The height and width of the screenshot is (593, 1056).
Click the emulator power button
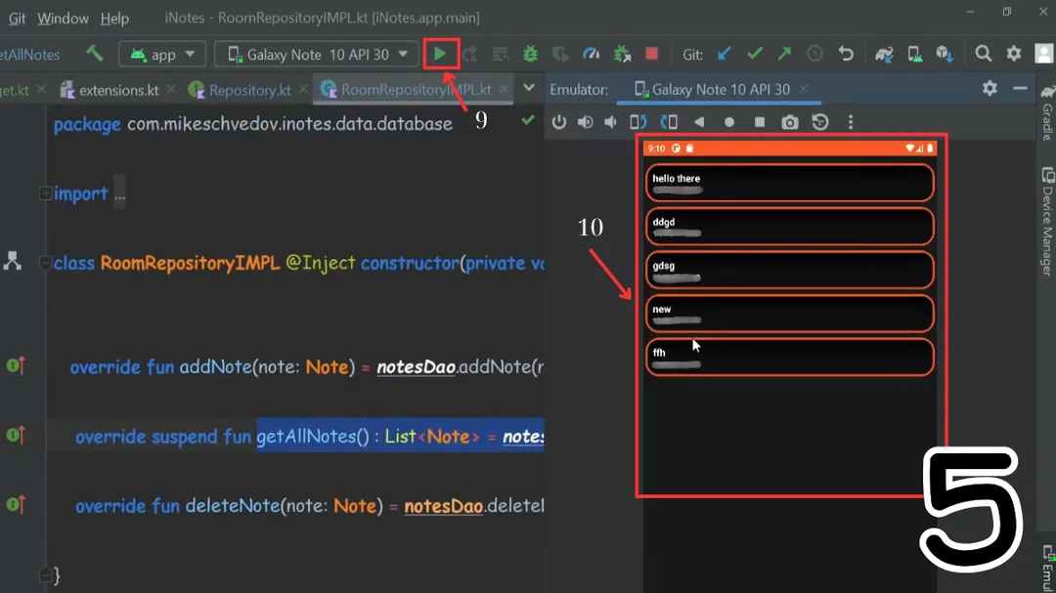tap(559, 122)
